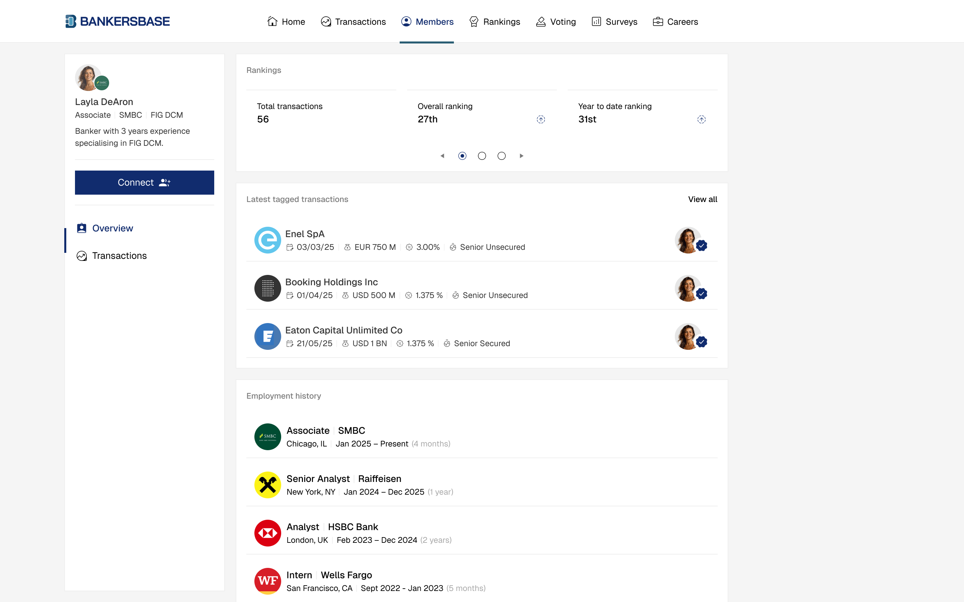Click the Overall ranking info icon

coord(541,119)
